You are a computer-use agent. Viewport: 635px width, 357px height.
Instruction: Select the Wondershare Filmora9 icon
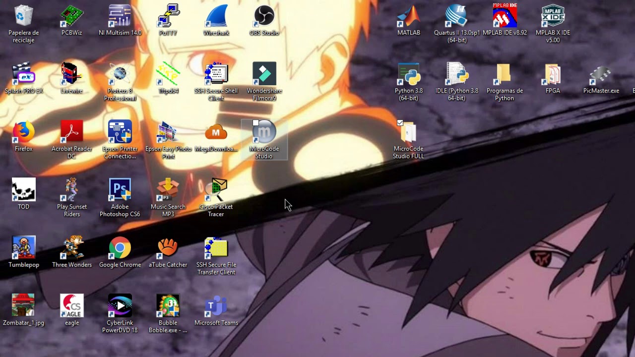click(264, 74)
